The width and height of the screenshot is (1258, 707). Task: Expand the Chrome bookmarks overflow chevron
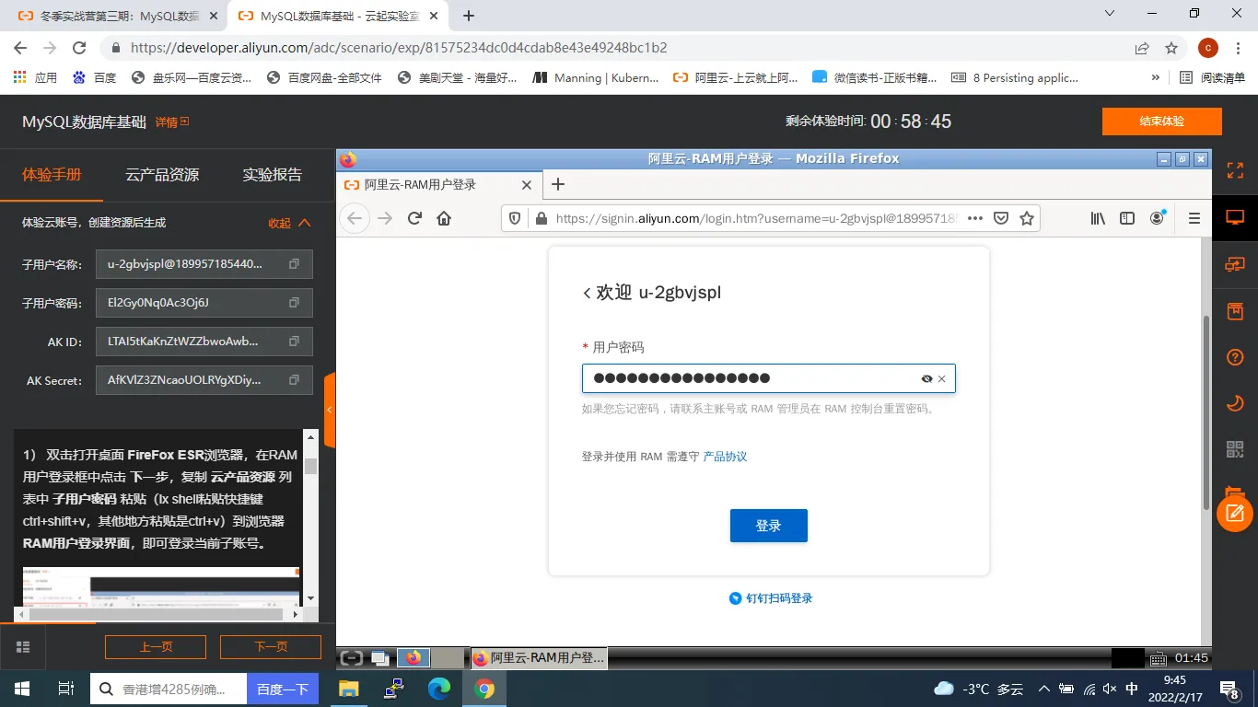(1156, 78)
